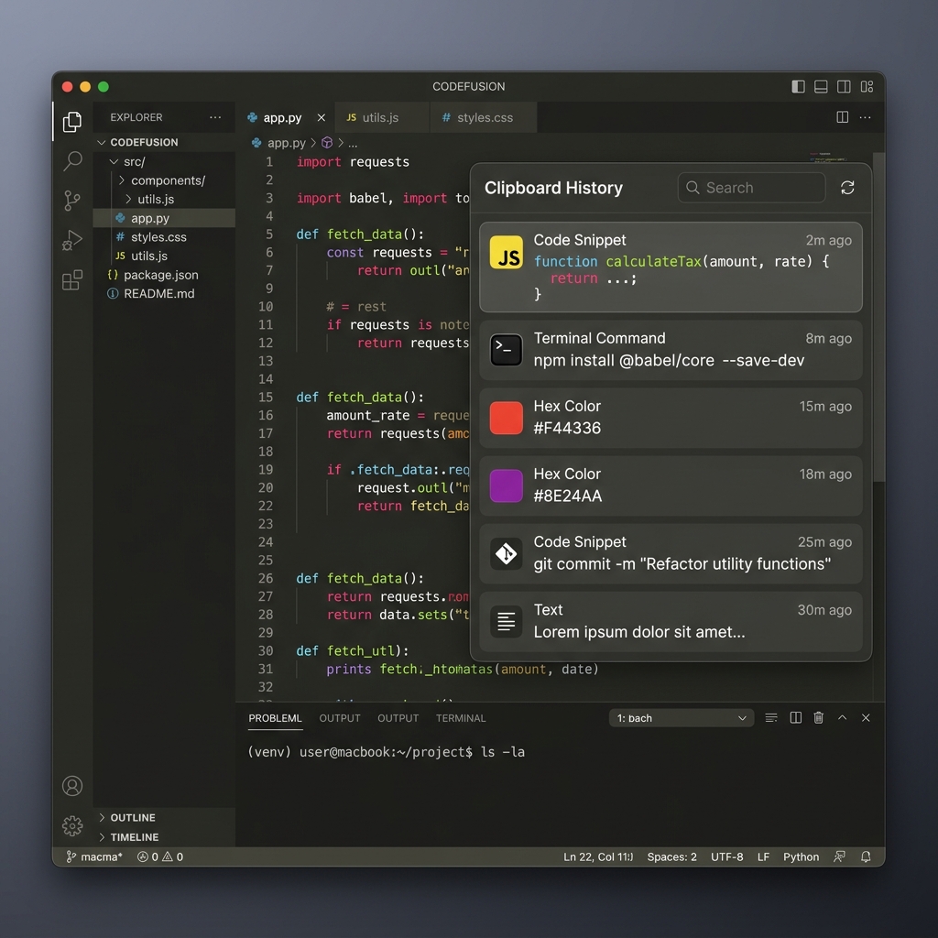Open the Explorer view in activity bar
Image resolution: width=938 pixels, height=938 pixels.
point(72,122)
